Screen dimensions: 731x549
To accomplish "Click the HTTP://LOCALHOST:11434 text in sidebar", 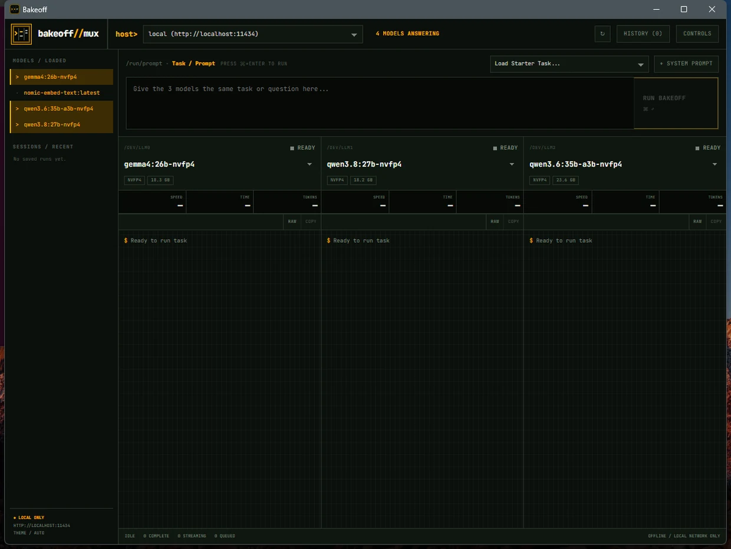I will point(42,525).
